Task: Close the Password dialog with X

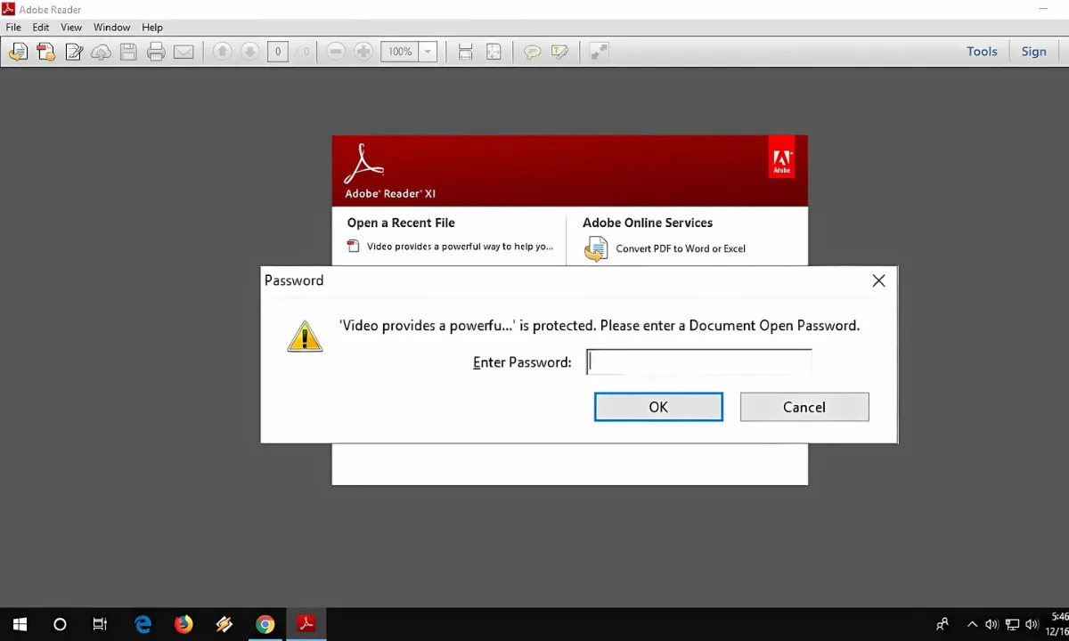Action: 878,280
